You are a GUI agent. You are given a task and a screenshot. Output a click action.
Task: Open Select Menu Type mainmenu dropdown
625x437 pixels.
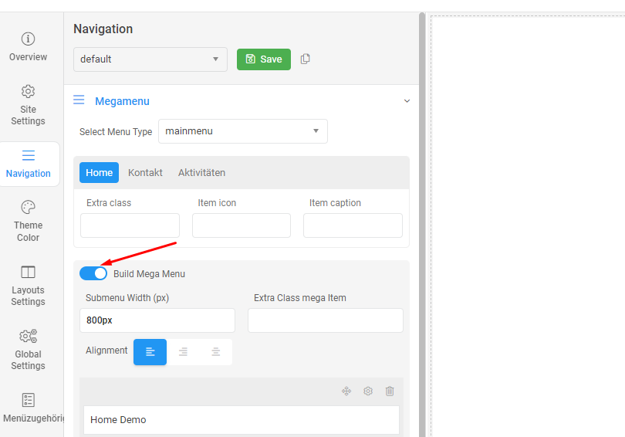[243, 131]
